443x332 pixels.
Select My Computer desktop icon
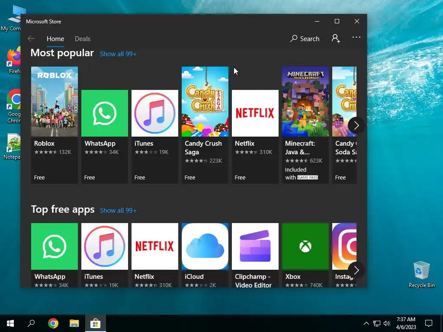[x=10, y=18]
